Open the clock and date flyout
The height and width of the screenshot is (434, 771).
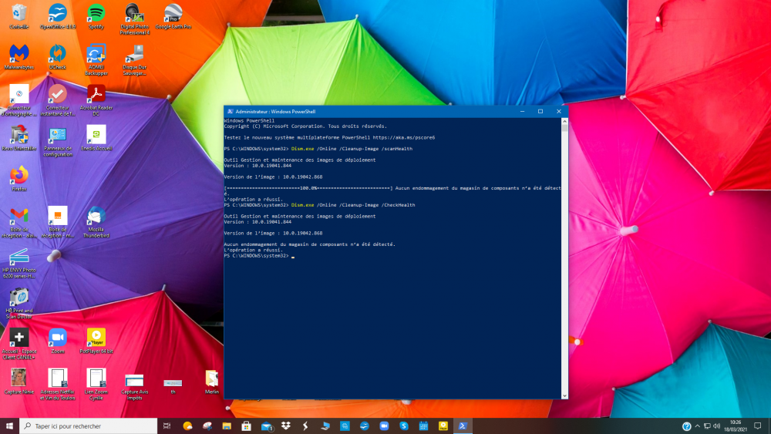tap(736, 426)
